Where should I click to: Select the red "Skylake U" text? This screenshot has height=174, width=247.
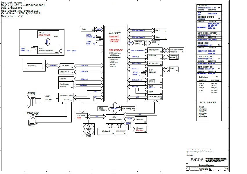[x=114, y=36]
